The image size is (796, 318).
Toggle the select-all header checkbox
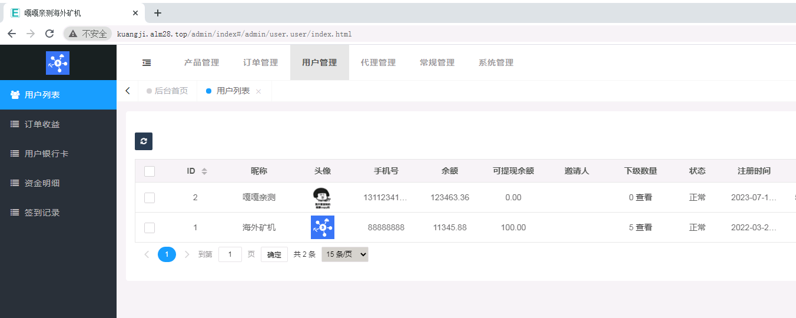click(x=150, y=171)
